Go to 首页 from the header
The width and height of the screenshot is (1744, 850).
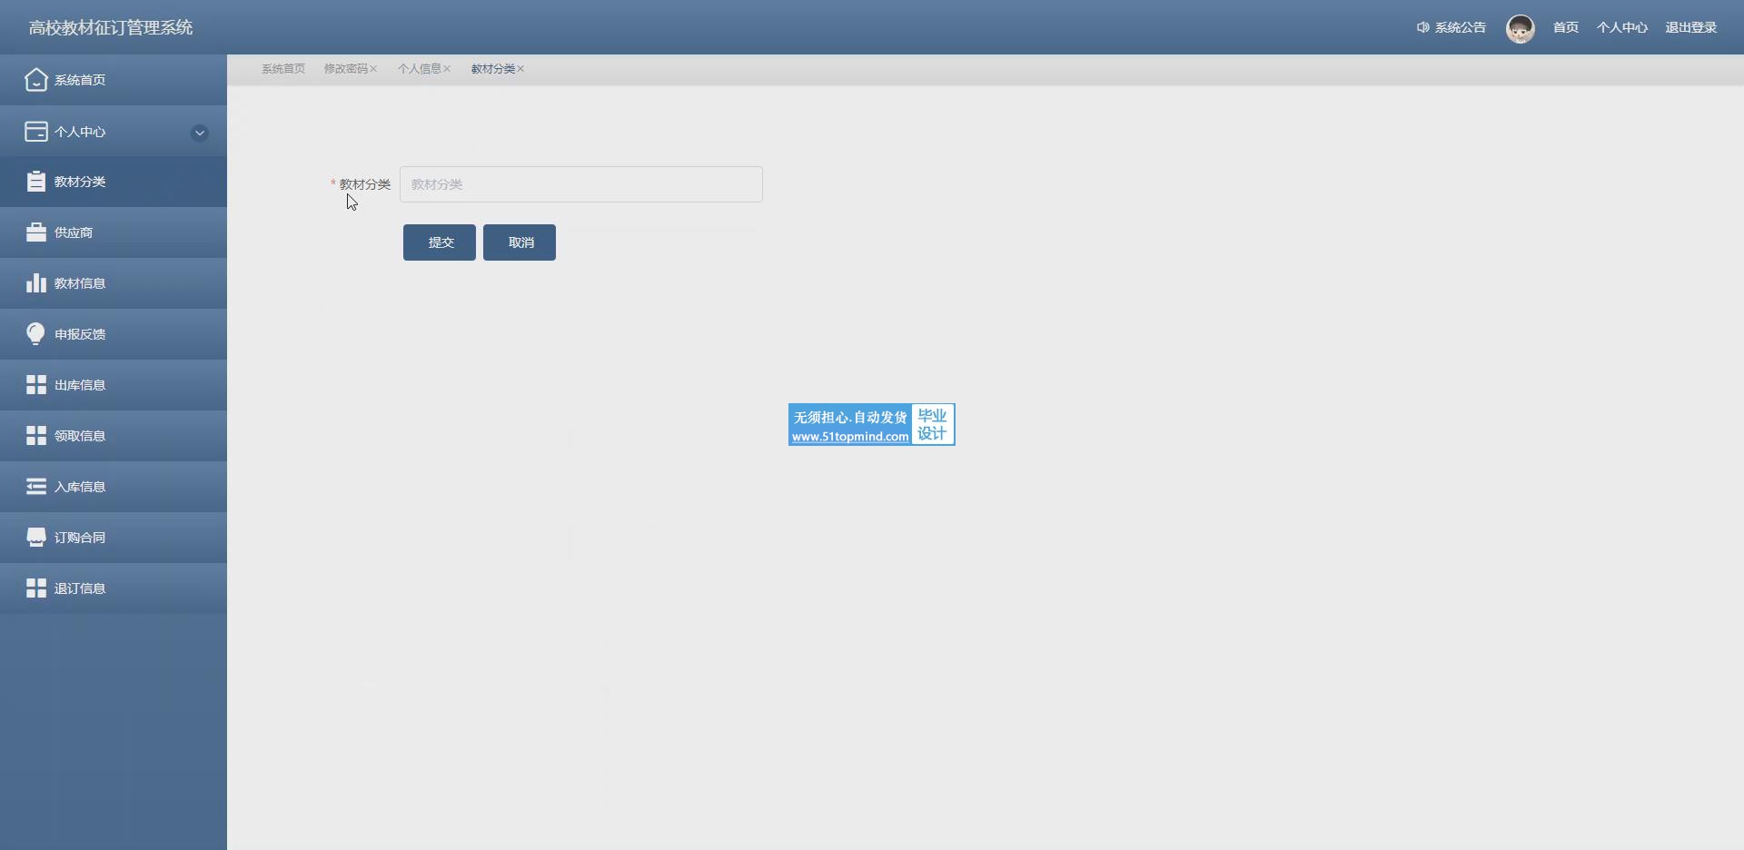(1566, 27)
